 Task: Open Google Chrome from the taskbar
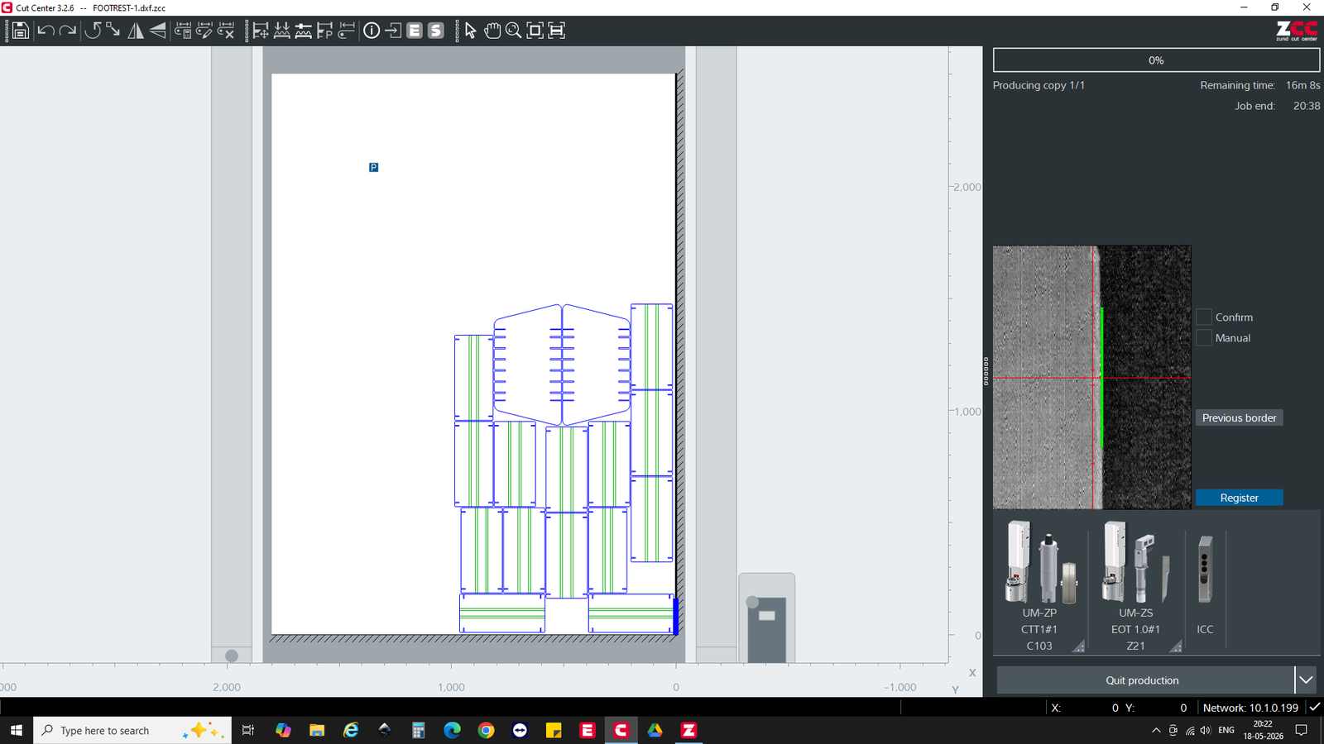click(486, 730)
